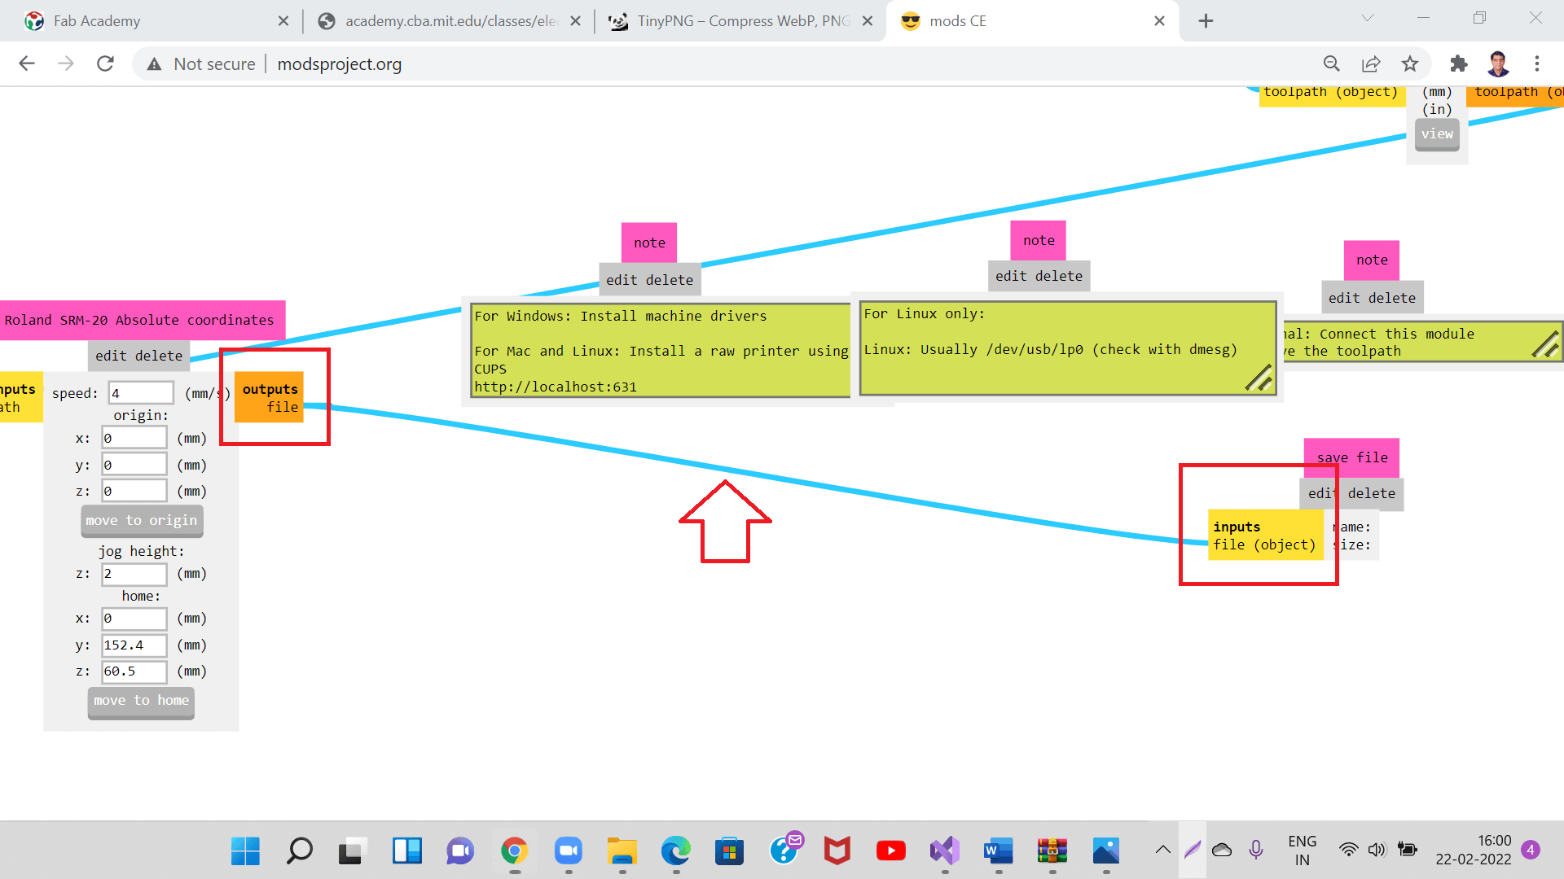Click the speed input field
Viewport: 1564px width, 879px height.
(141, 393)
